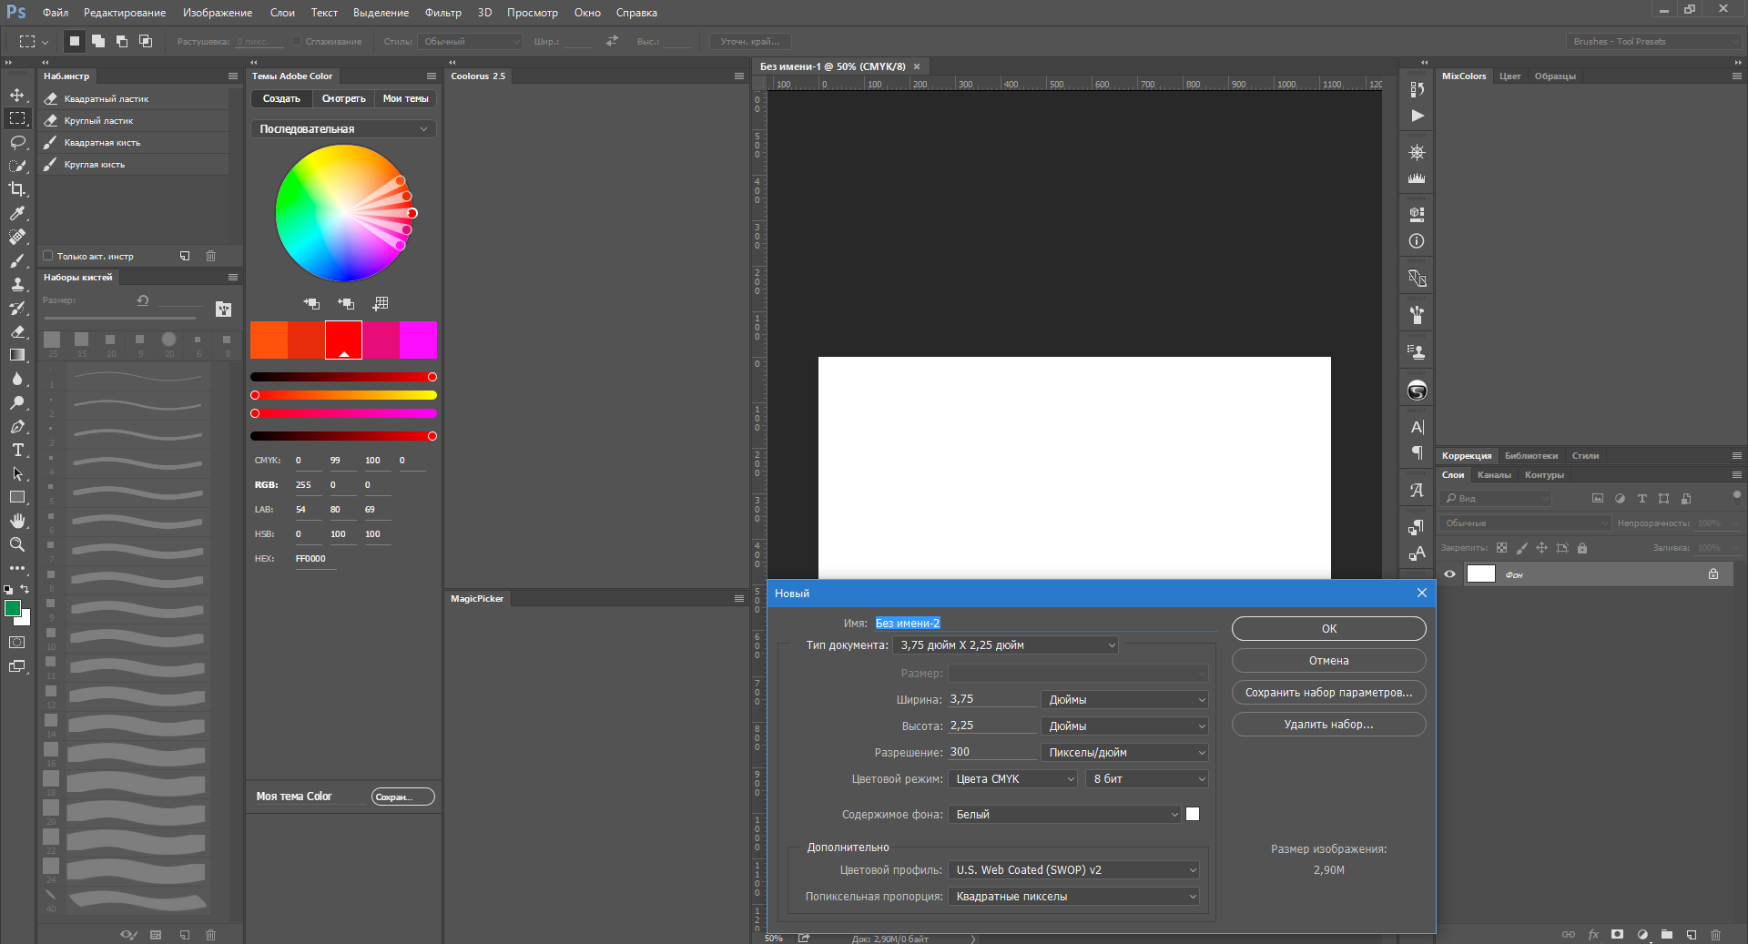Open the Ширина units dropdown

(1124, 700)
